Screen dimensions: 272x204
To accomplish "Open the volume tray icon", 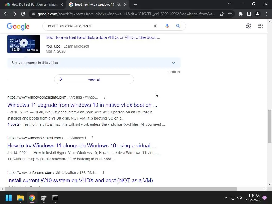I will (240, 198).
